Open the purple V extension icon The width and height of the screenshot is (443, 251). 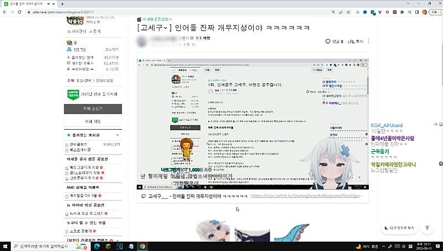click(x=380, y=12)
